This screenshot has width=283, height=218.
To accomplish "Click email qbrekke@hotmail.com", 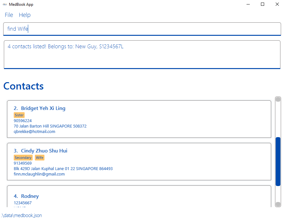I will 35,132.
